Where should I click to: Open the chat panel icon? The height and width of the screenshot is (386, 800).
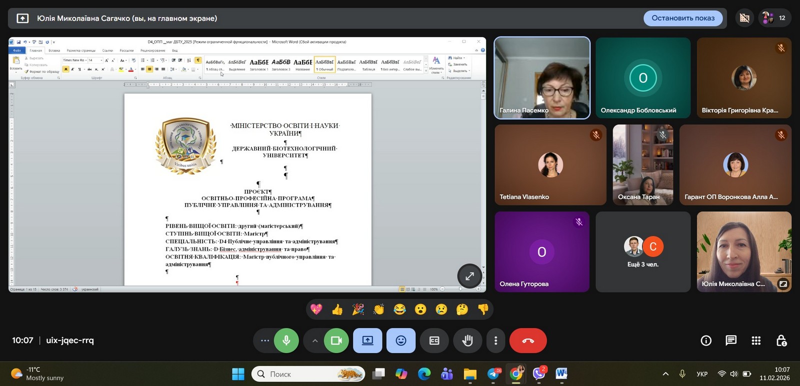point(731,341)
